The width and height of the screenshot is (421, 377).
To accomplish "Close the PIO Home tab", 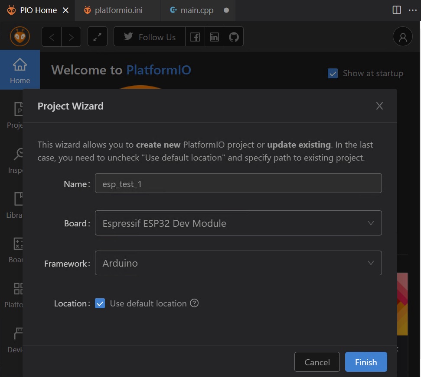I will click(x=65, y=10).
